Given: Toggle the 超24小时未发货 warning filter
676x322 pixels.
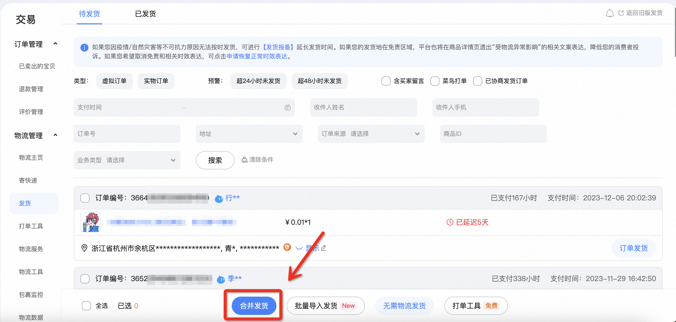Looking at the screenshot, I should pyautogui.click(x=258, y=81).
